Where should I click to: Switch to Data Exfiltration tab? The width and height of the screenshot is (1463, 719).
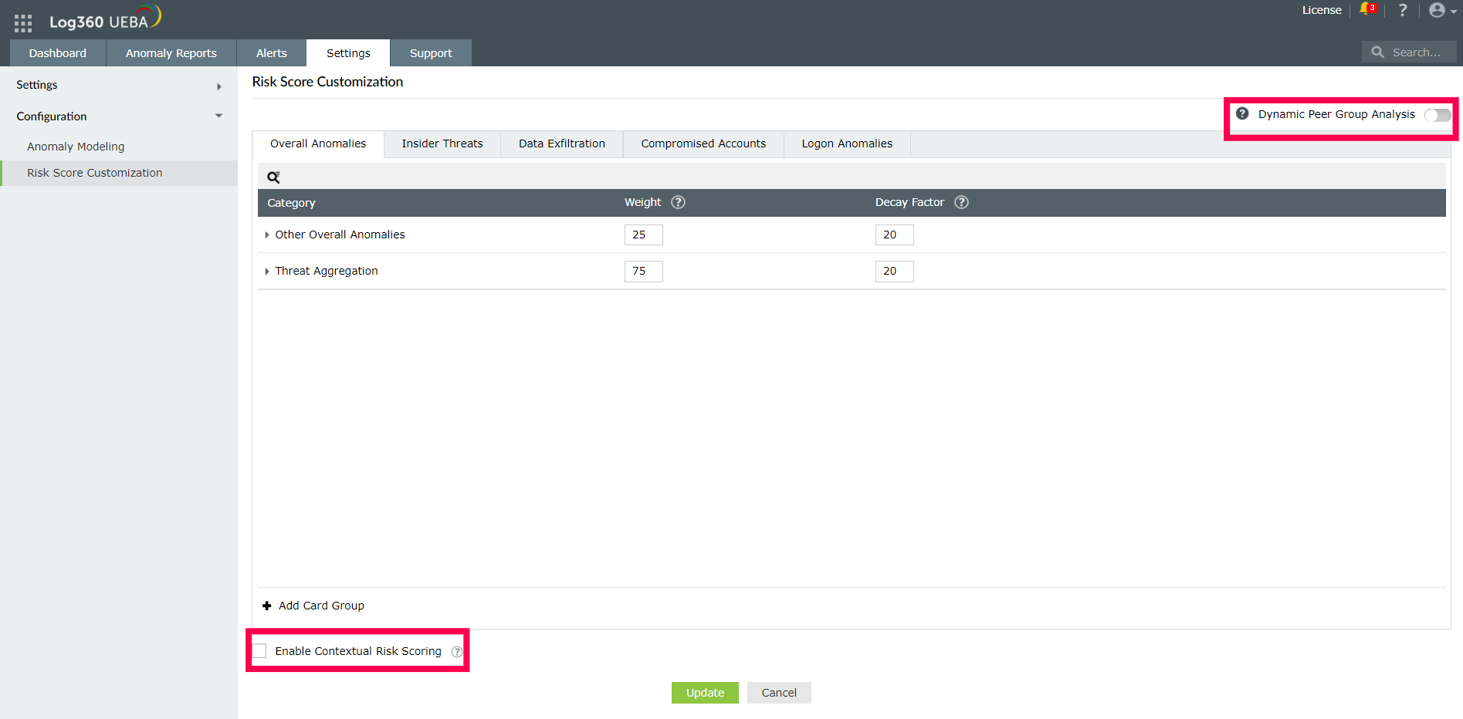tap(562, 143)
